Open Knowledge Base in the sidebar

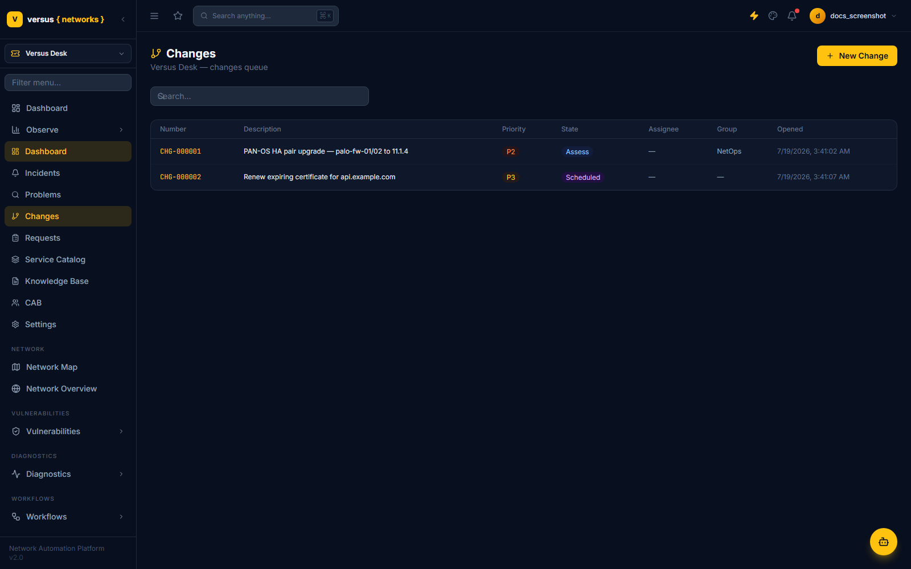tap(68, 281)
